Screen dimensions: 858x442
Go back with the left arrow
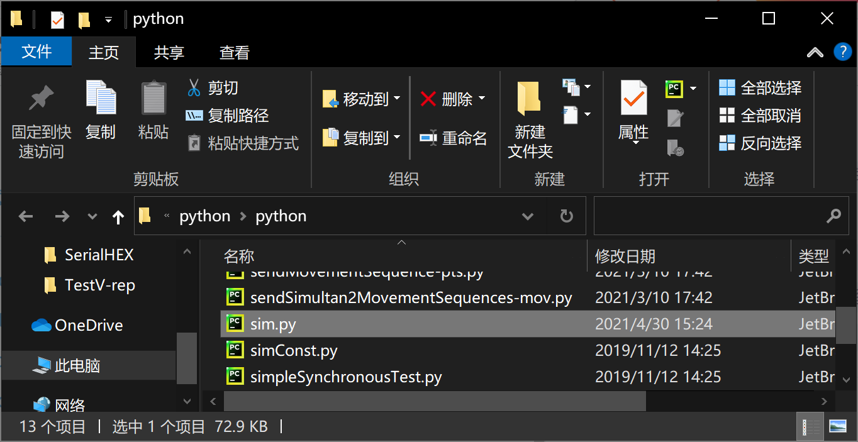[26, 216]
